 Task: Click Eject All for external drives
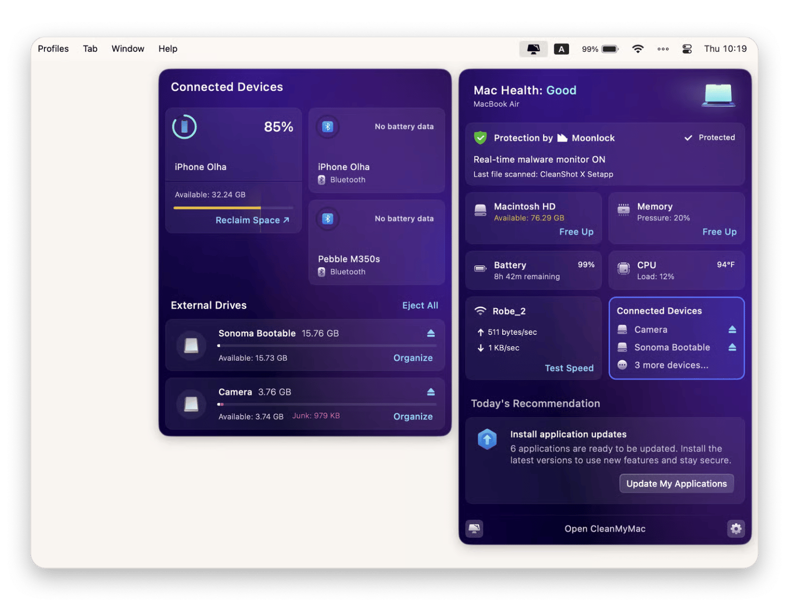pos(420,306)
